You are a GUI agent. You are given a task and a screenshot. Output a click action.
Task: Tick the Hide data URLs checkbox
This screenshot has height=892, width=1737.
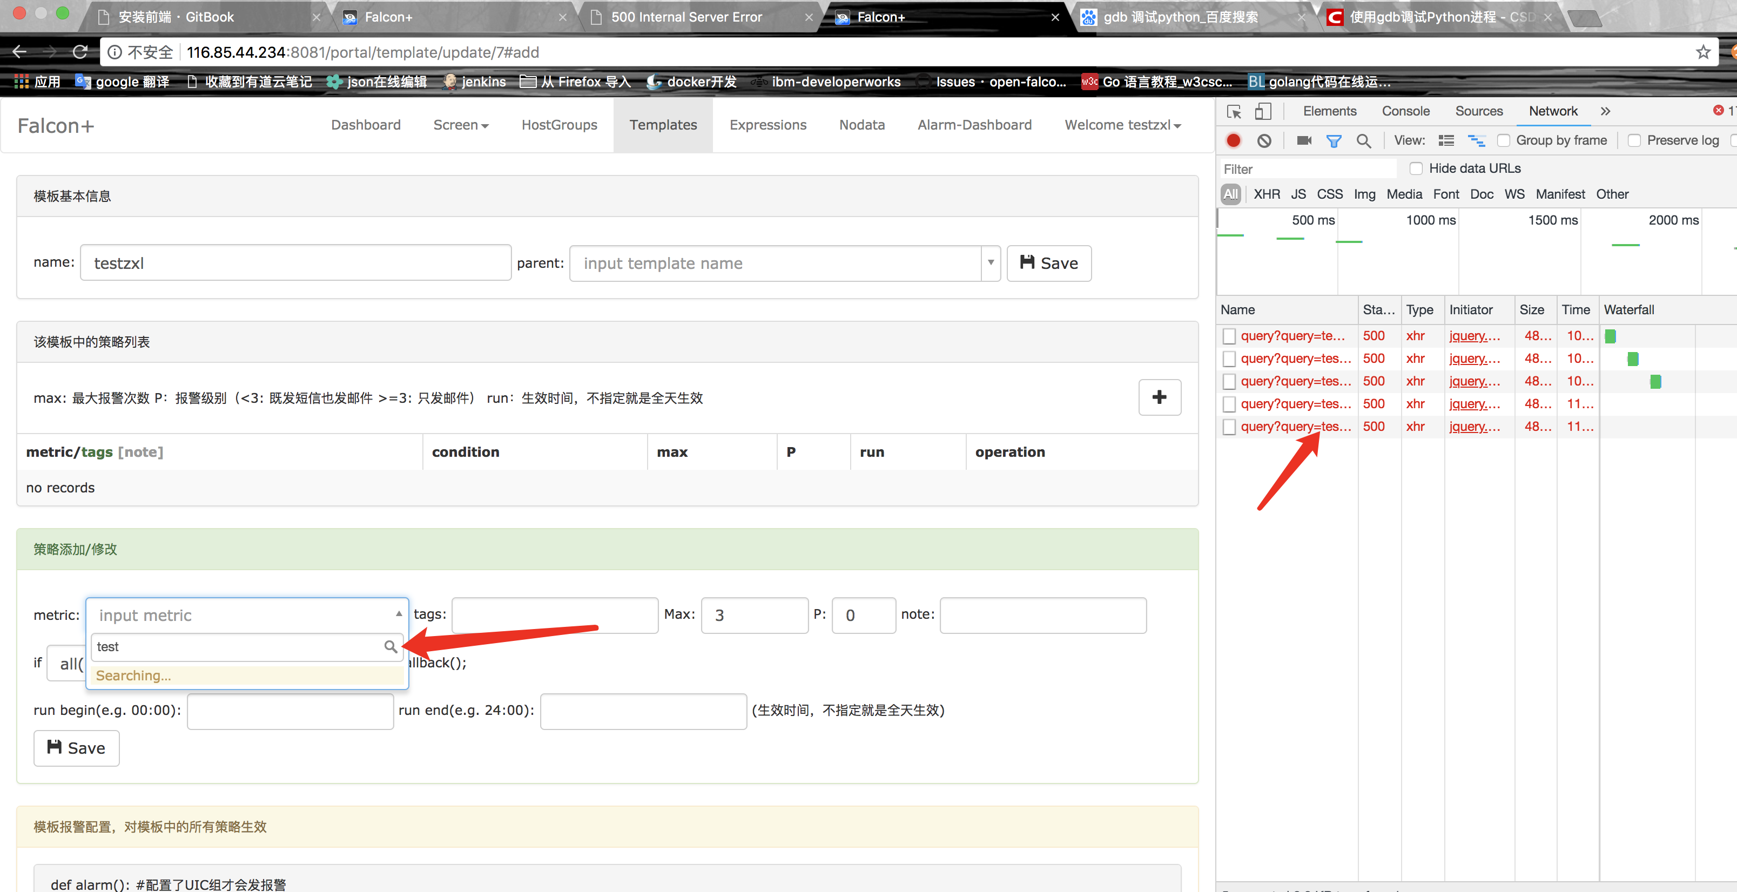pos(1416,168)
